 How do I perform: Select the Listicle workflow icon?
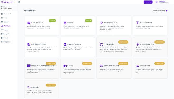[x=65, y=23]
